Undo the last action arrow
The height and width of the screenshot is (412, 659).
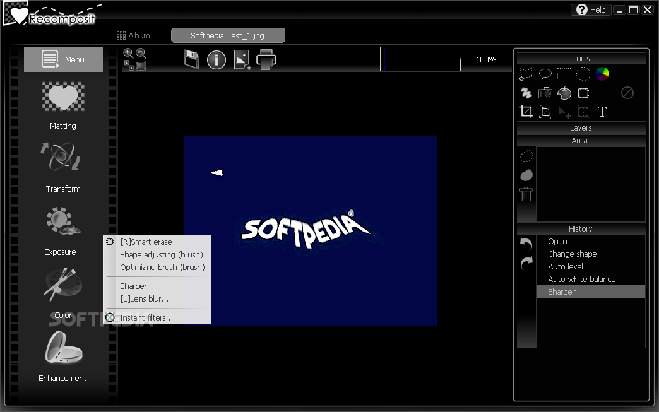coord(526,244)
